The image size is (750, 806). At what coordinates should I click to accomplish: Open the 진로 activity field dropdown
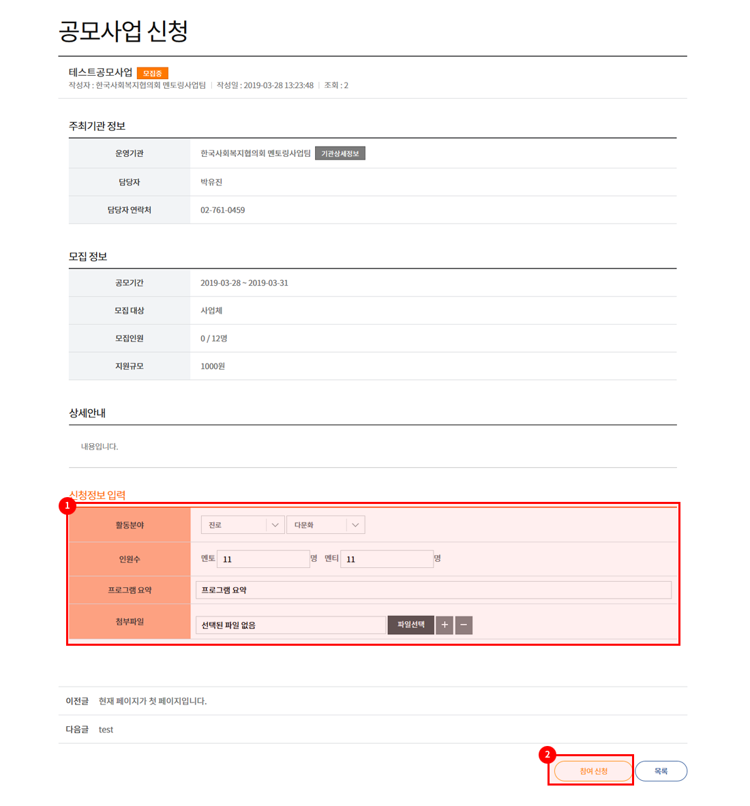[x=243, y=525]
